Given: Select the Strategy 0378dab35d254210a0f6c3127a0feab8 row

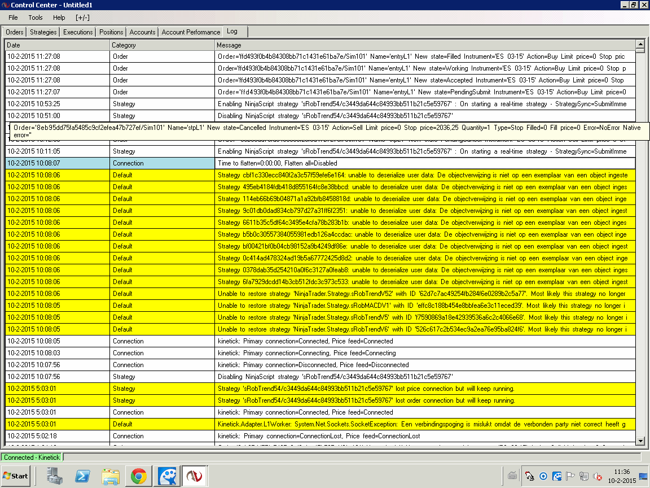Looking at the screenshot, I should coord(320,270).
